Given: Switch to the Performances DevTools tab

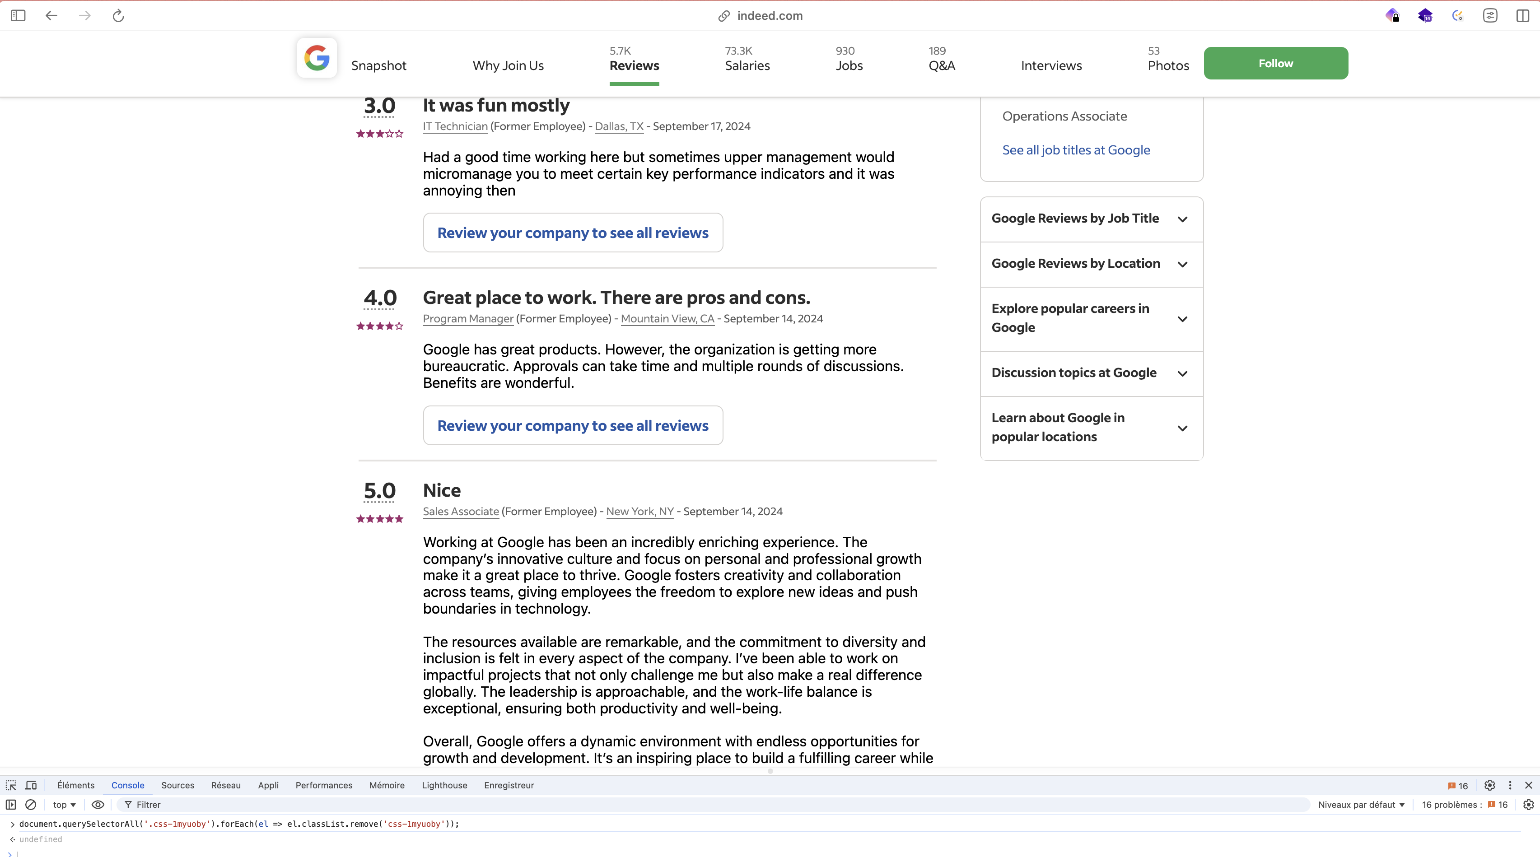Looking at the screenshot, I should tap(324, 785).
